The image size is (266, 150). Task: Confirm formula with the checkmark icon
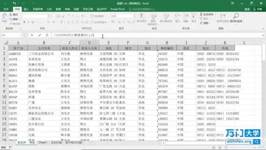point(39,35)
